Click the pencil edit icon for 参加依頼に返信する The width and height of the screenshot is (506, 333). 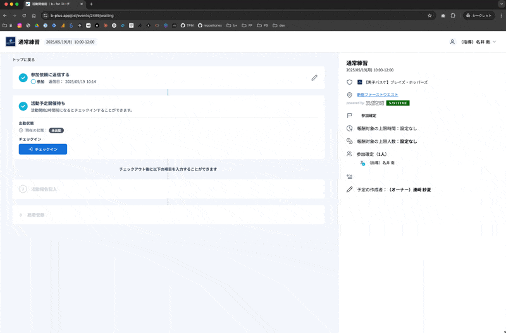coord(314,78)
